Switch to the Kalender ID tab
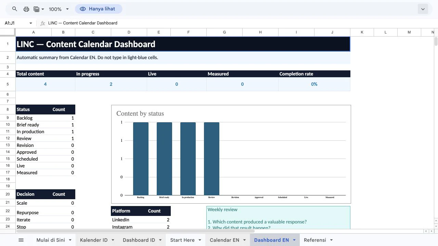The height and width of the screenshot is (246, 438). [x=94, y=240]
